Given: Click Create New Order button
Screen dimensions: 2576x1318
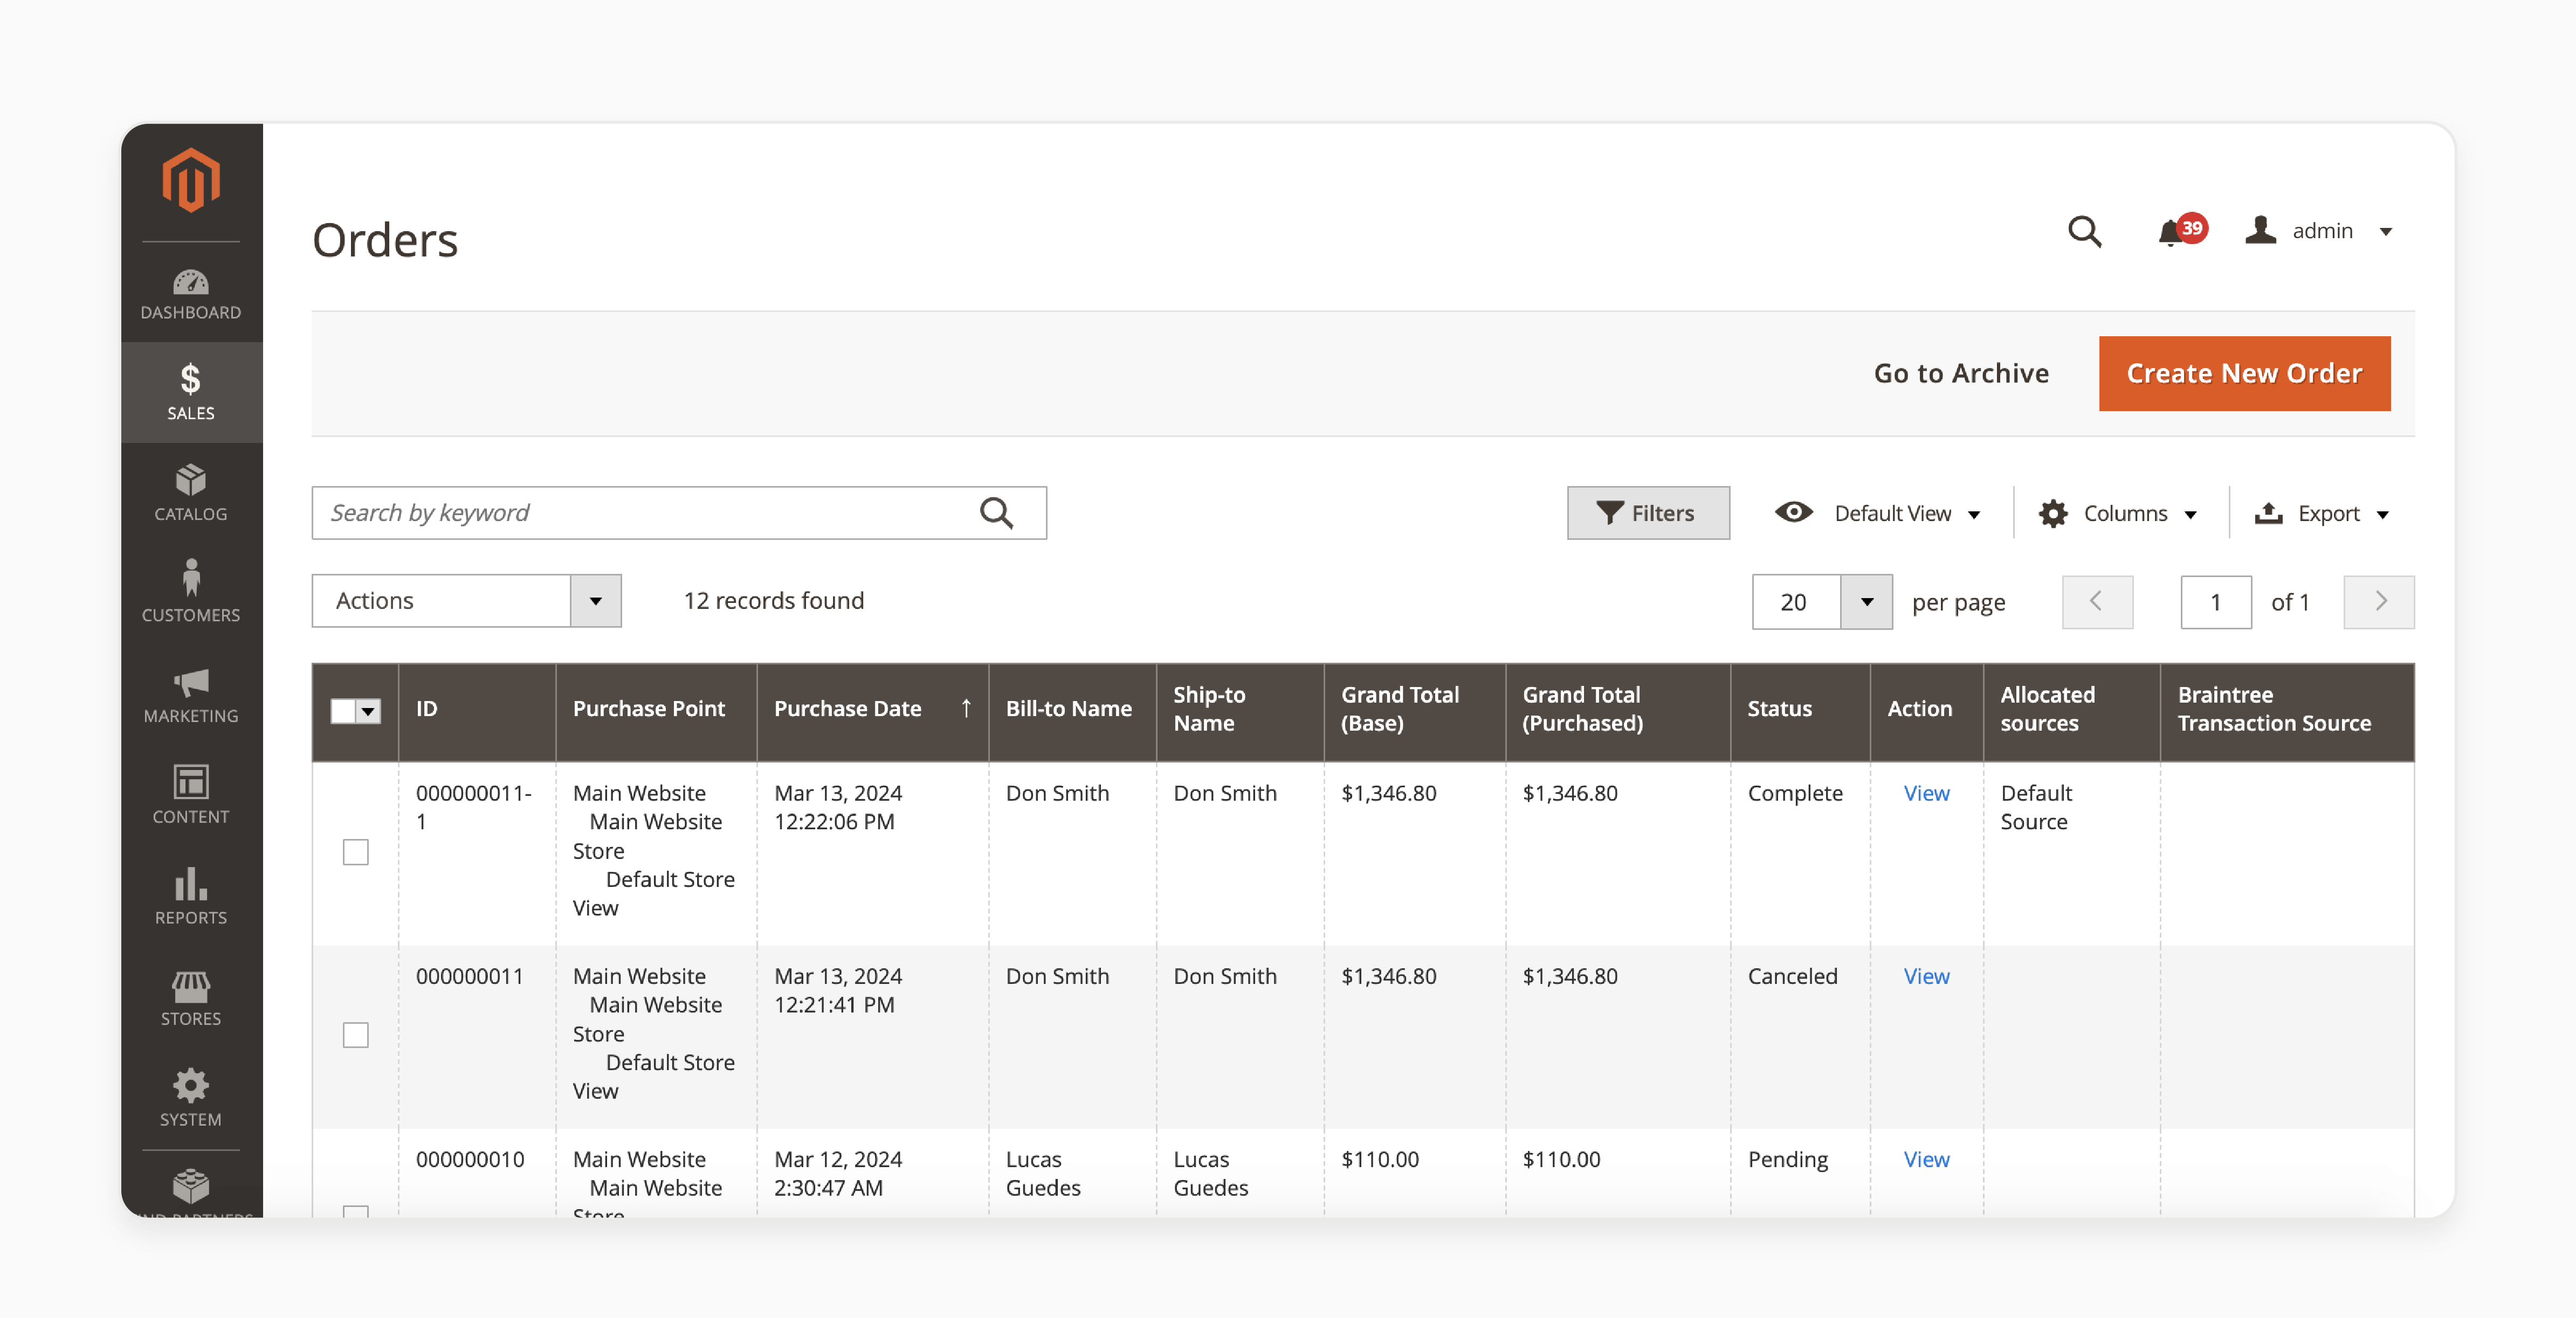Looking at the screenshot, I should pyautogui.click(x=2244, y=373).
